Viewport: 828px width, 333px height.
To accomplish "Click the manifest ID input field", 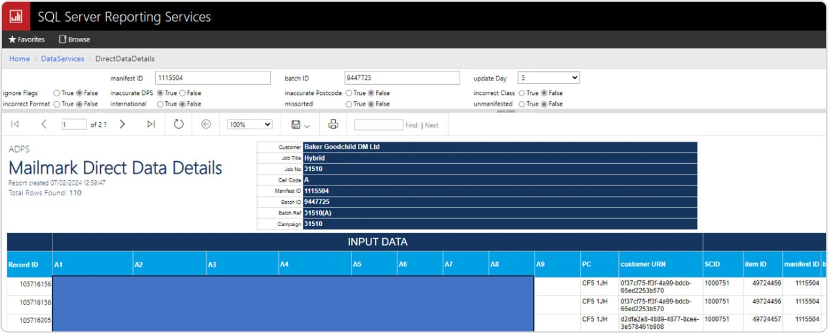I will click(213, 78).
